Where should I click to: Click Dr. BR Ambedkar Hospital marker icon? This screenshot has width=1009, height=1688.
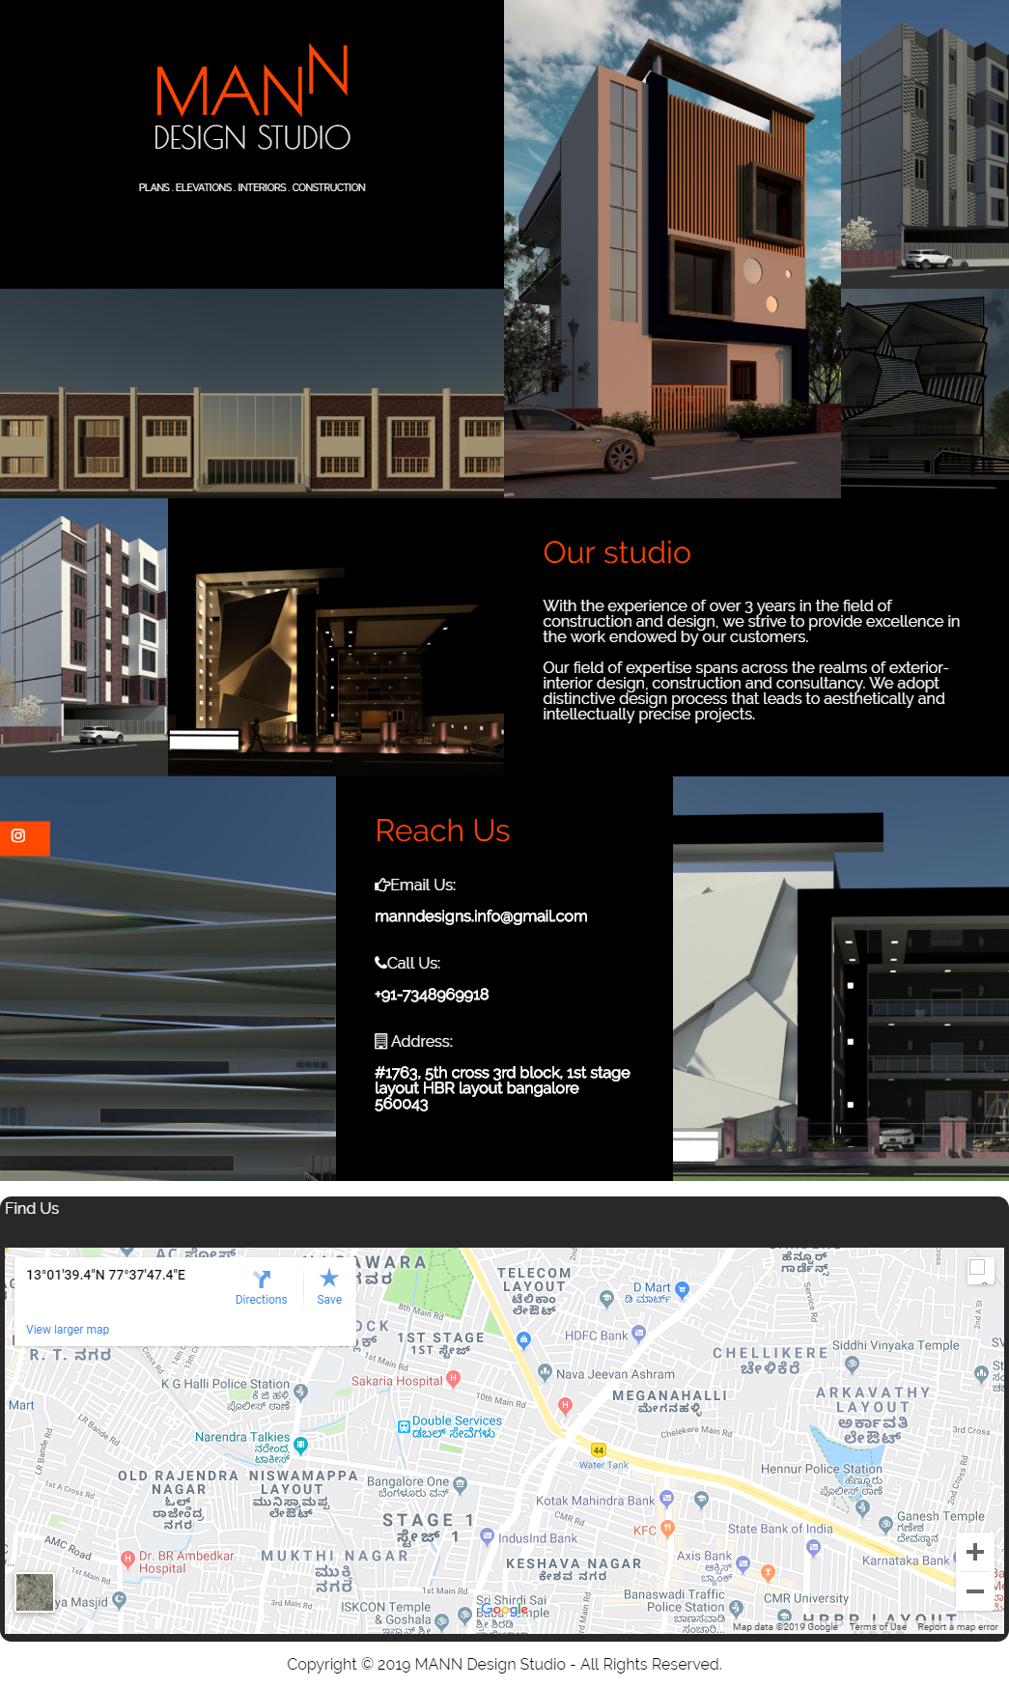pyautogui.click(x=127, y=1559)
